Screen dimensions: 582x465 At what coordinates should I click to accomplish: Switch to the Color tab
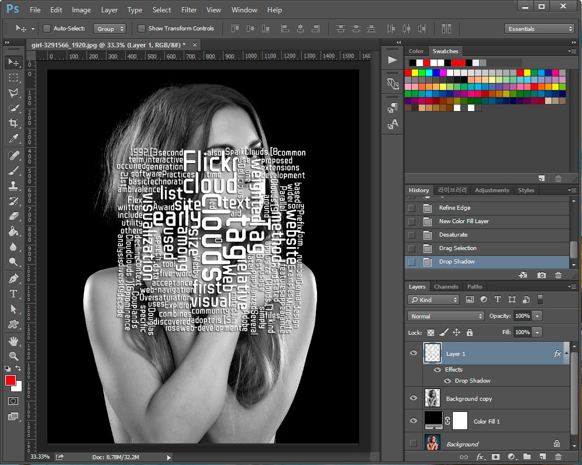pyautogui.click(x=416, y=51)
